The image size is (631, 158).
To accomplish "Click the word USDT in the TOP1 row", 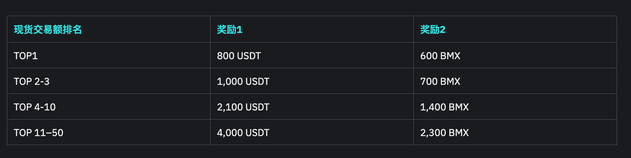I will (249, 56).
